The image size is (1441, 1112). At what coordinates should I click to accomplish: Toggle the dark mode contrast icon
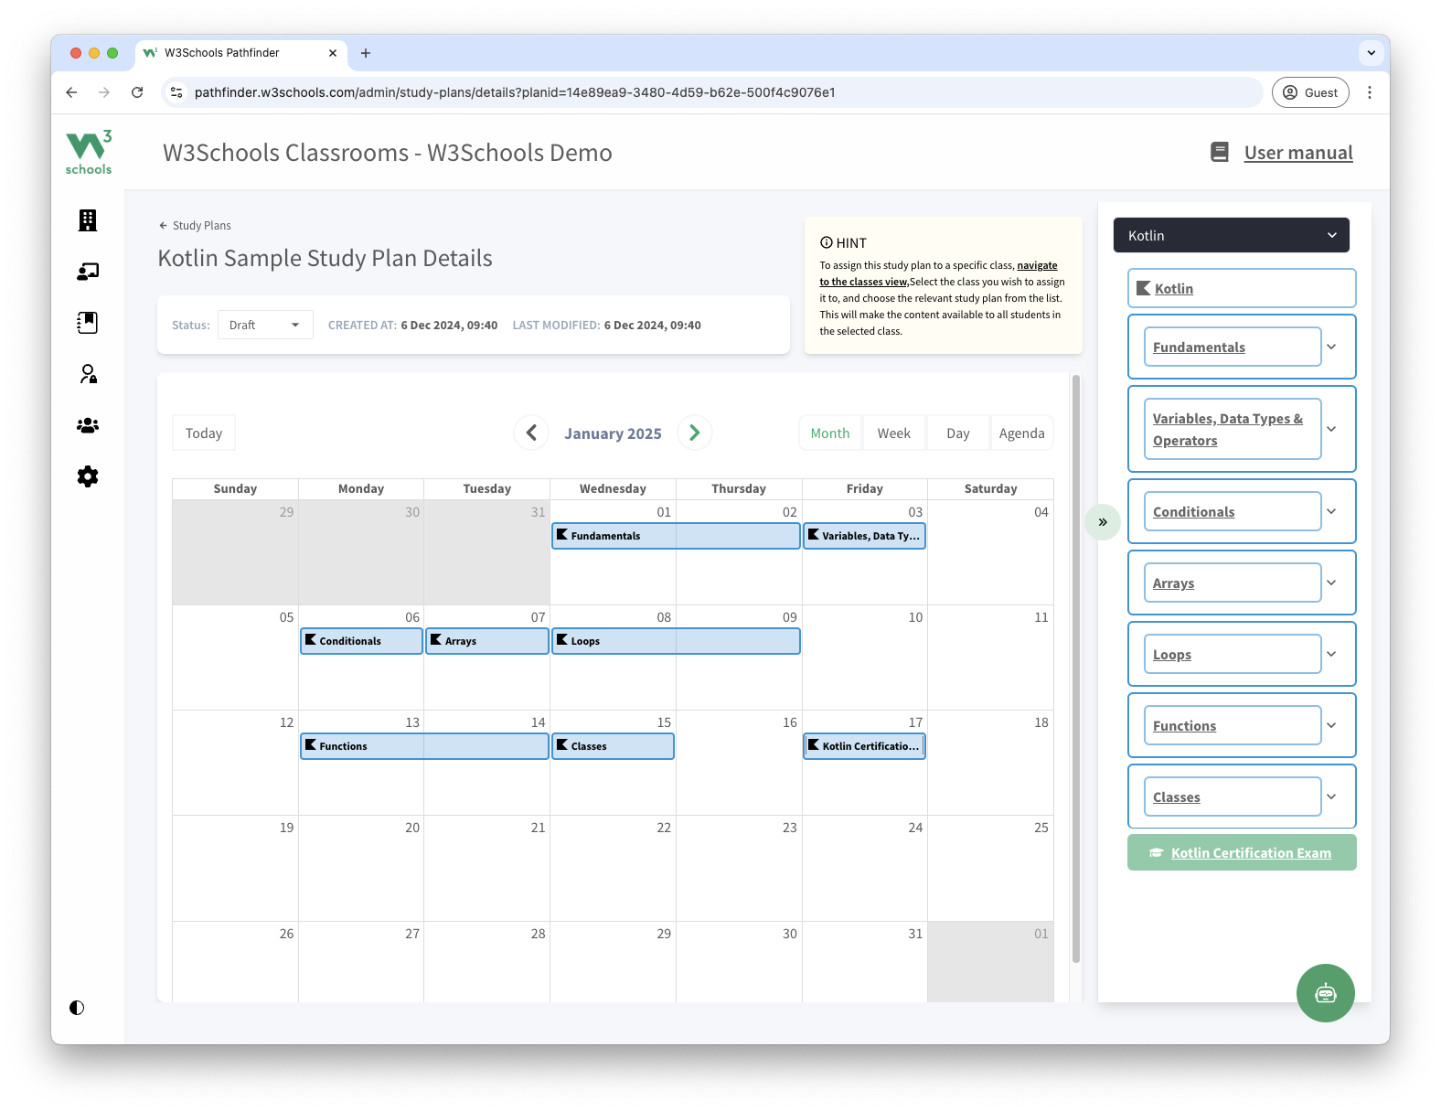tap(77, 1008)
